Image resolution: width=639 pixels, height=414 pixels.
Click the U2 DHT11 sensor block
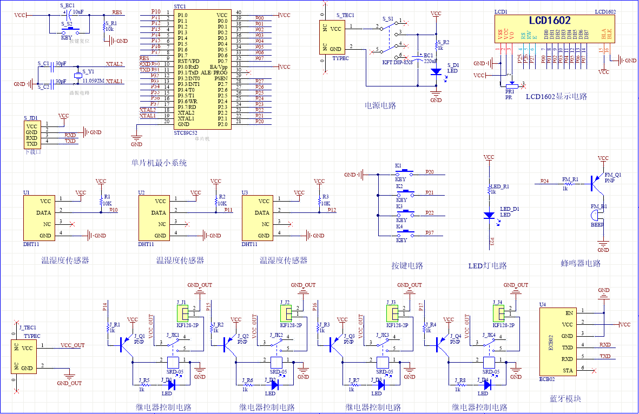click(x=154, y=218)
